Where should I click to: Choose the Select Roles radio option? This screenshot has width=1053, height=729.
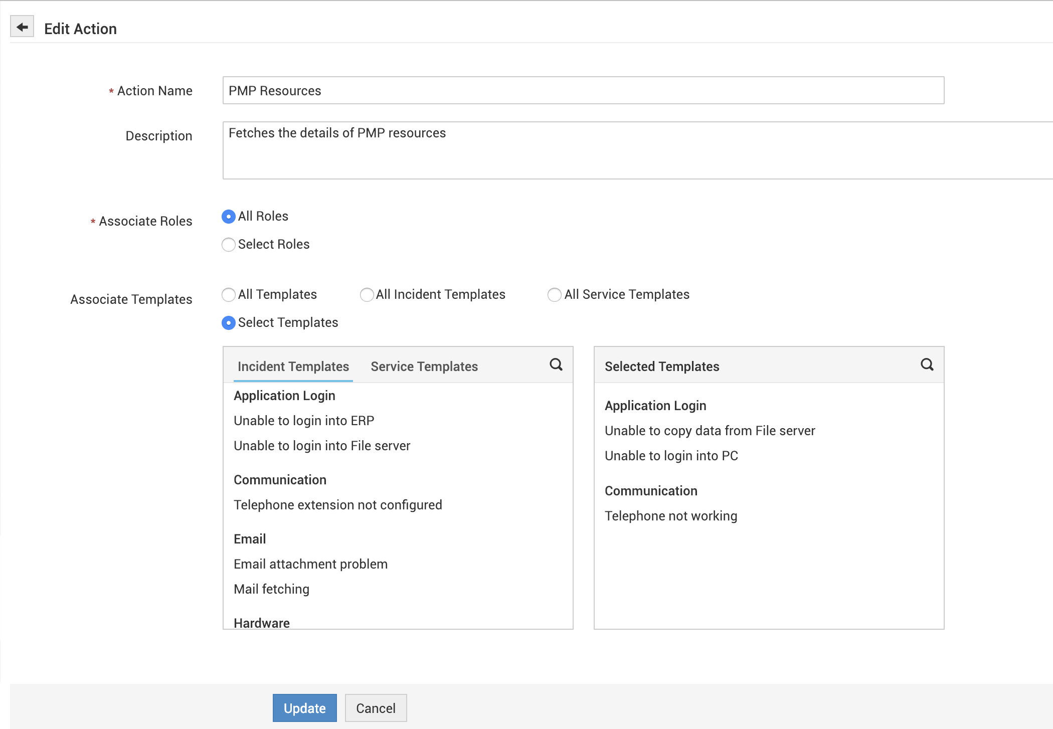pos(229,245)
